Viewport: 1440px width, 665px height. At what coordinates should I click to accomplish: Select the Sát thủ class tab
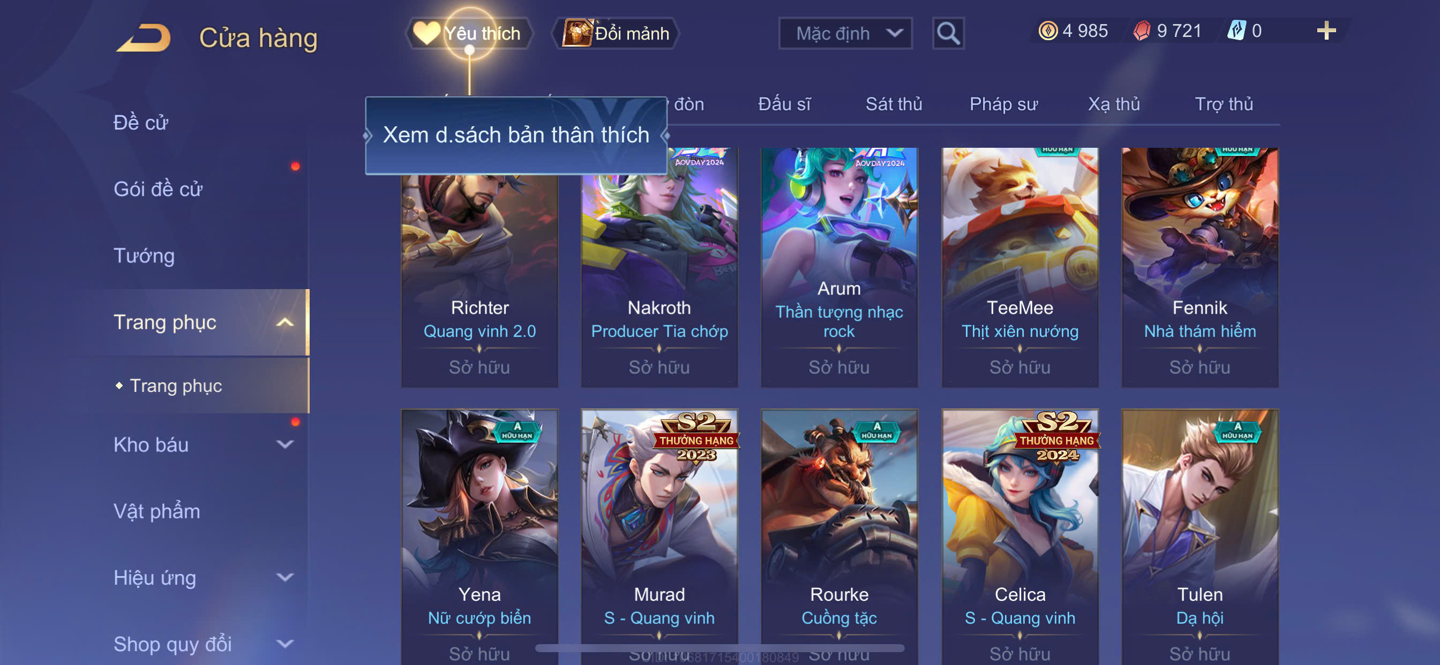893,104
